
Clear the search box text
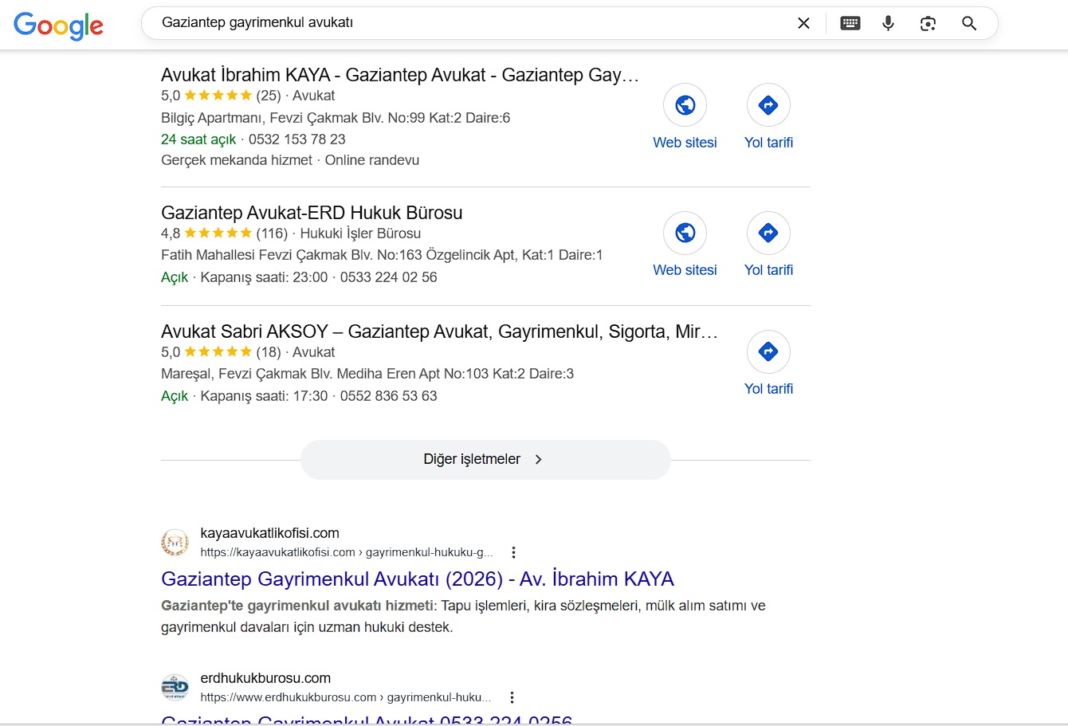click(x=803, y=23)
